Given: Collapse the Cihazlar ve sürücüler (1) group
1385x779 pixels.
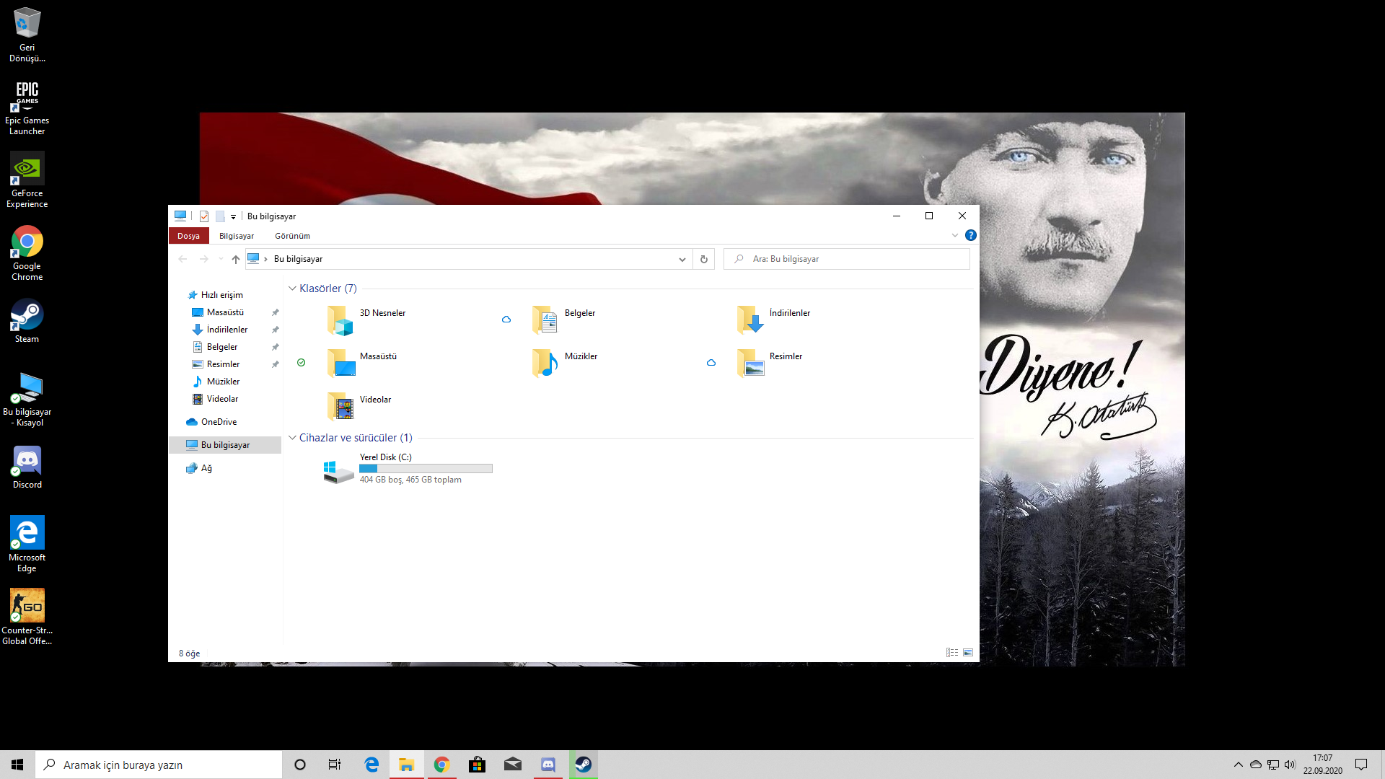Looking at the screenshot, I should (292, 438).
